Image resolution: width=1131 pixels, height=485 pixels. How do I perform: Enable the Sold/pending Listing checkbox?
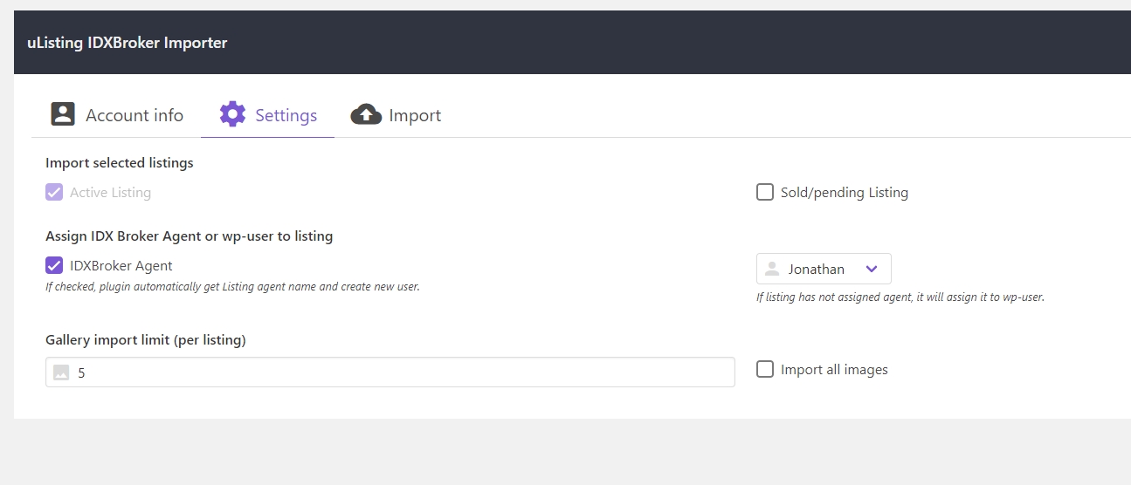pyautogui.click(x=765, y=192)
